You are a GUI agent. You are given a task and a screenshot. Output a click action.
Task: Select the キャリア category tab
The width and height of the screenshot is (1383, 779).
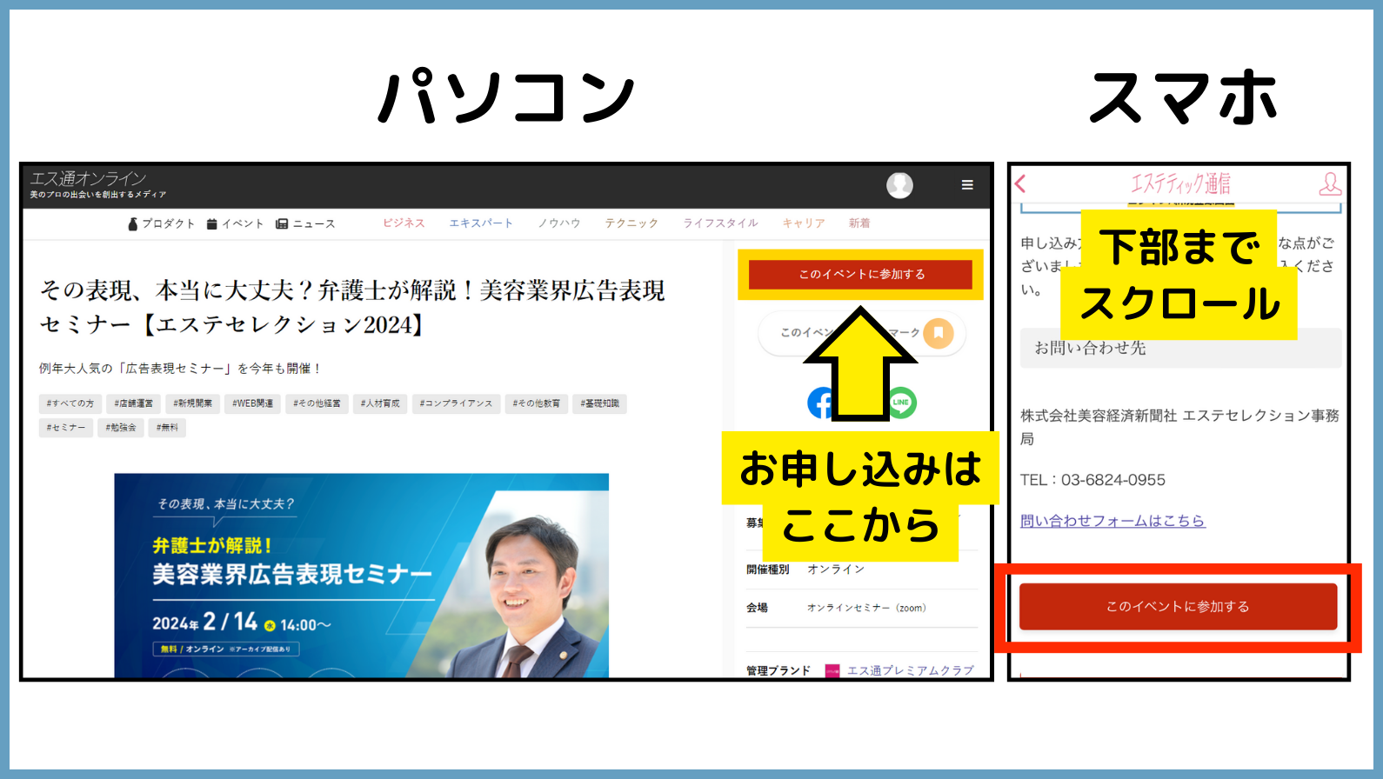pyautogui.click(x=804, y=223)
